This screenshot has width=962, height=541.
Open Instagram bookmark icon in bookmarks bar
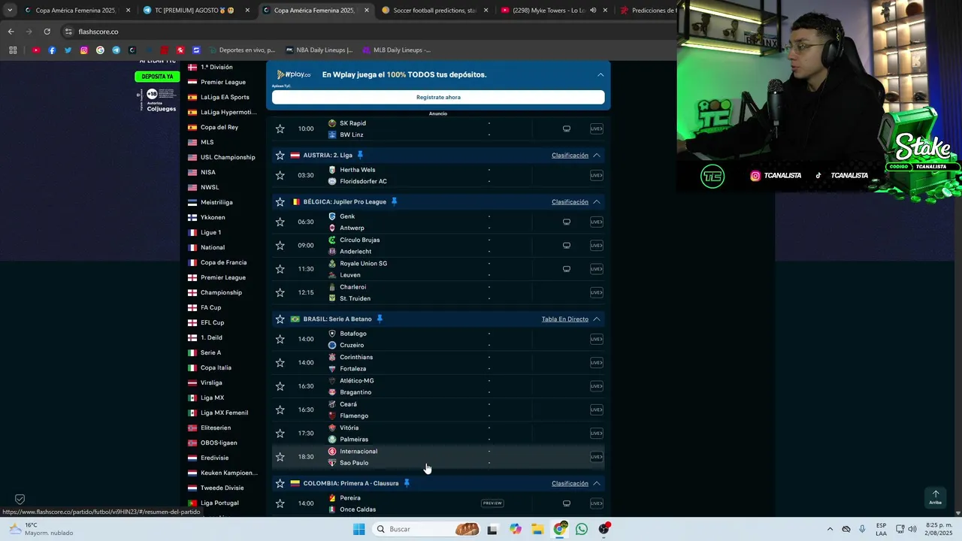coord(83,50)
